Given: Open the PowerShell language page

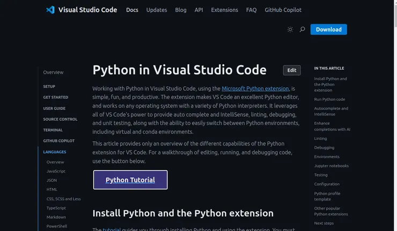Looking at the screenshot, I should pos(57,226).
